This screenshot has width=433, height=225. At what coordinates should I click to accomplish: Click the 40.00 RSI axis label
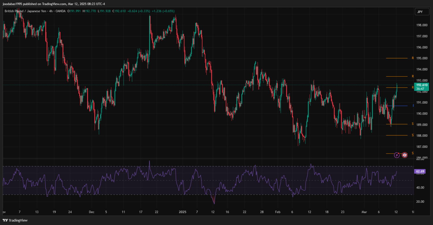pyautogui.click(x=420, y=187)
